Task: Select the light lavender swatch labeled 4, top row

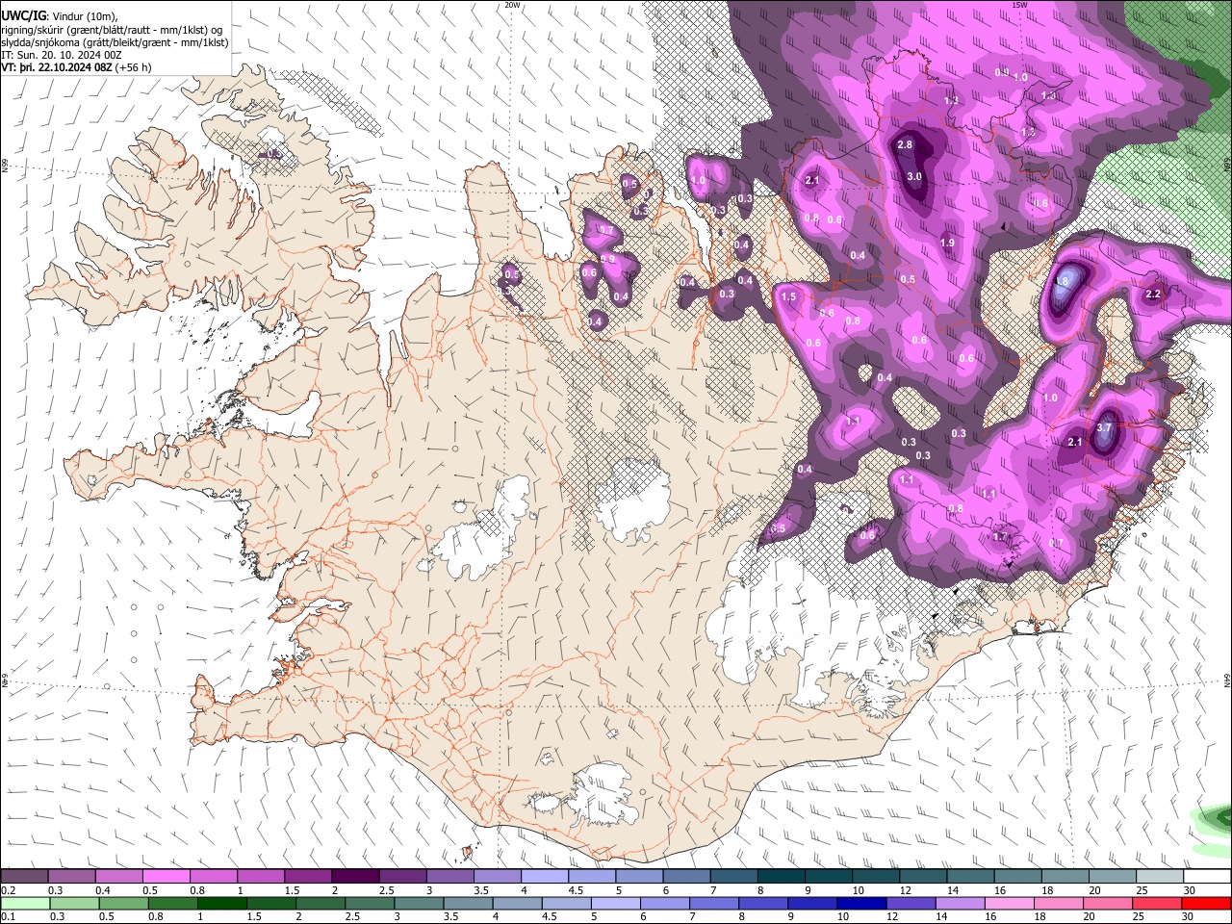Action: pyautogui.click(x=545, y=877)
